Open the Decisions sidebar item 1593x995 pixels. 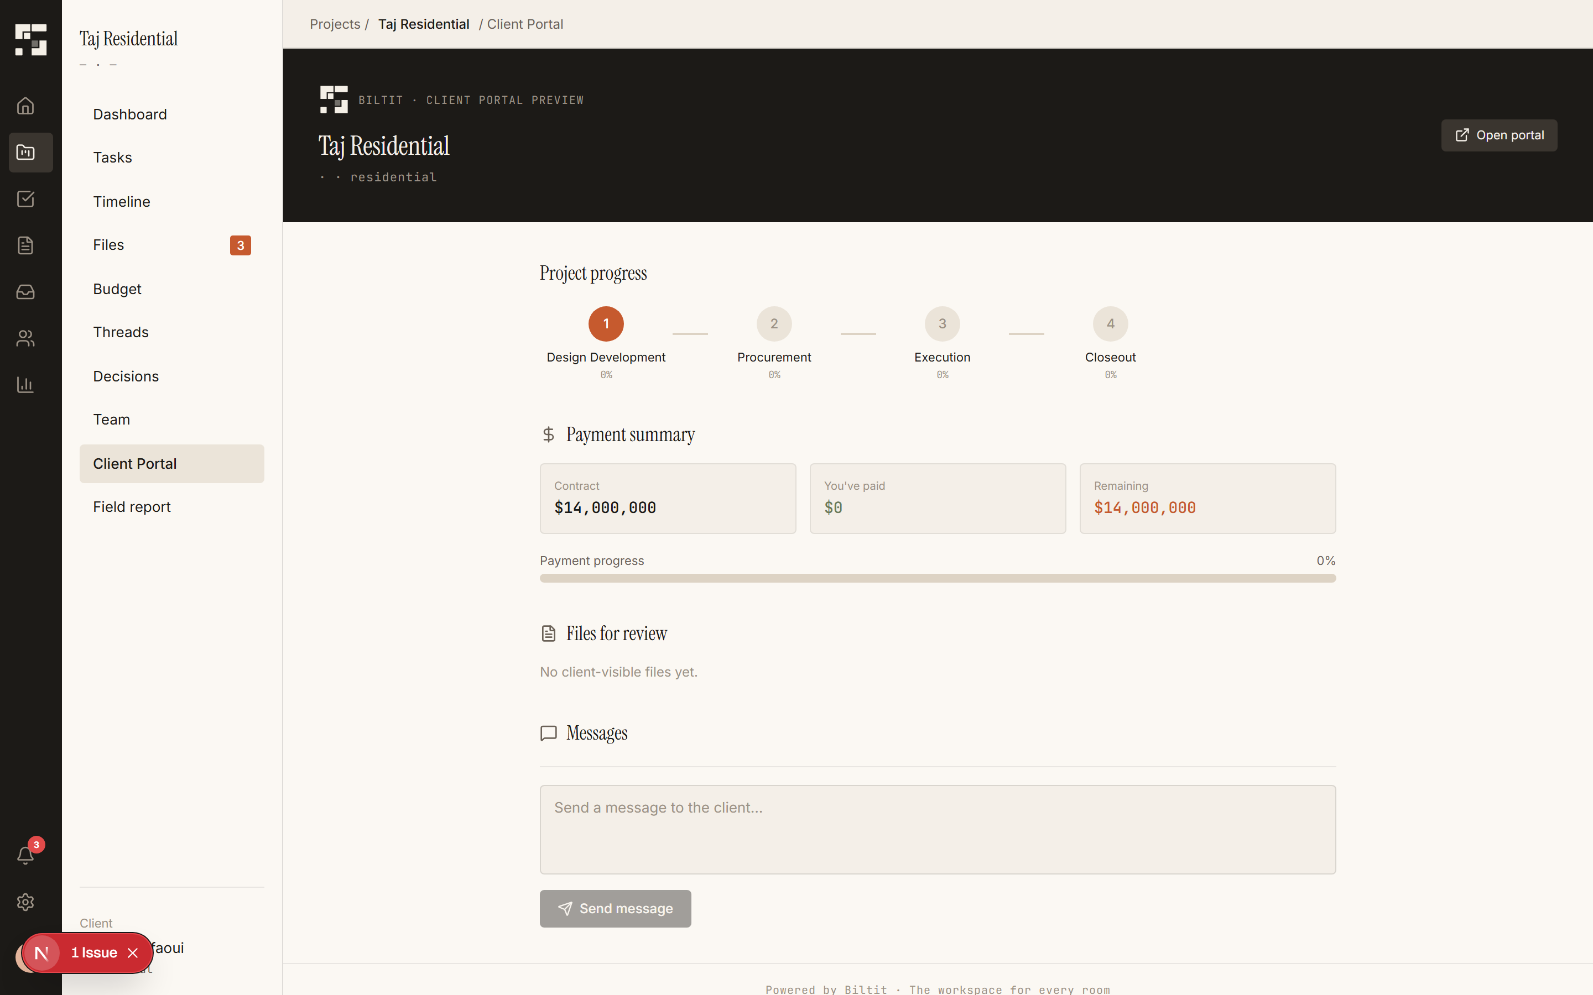[126, 376]
